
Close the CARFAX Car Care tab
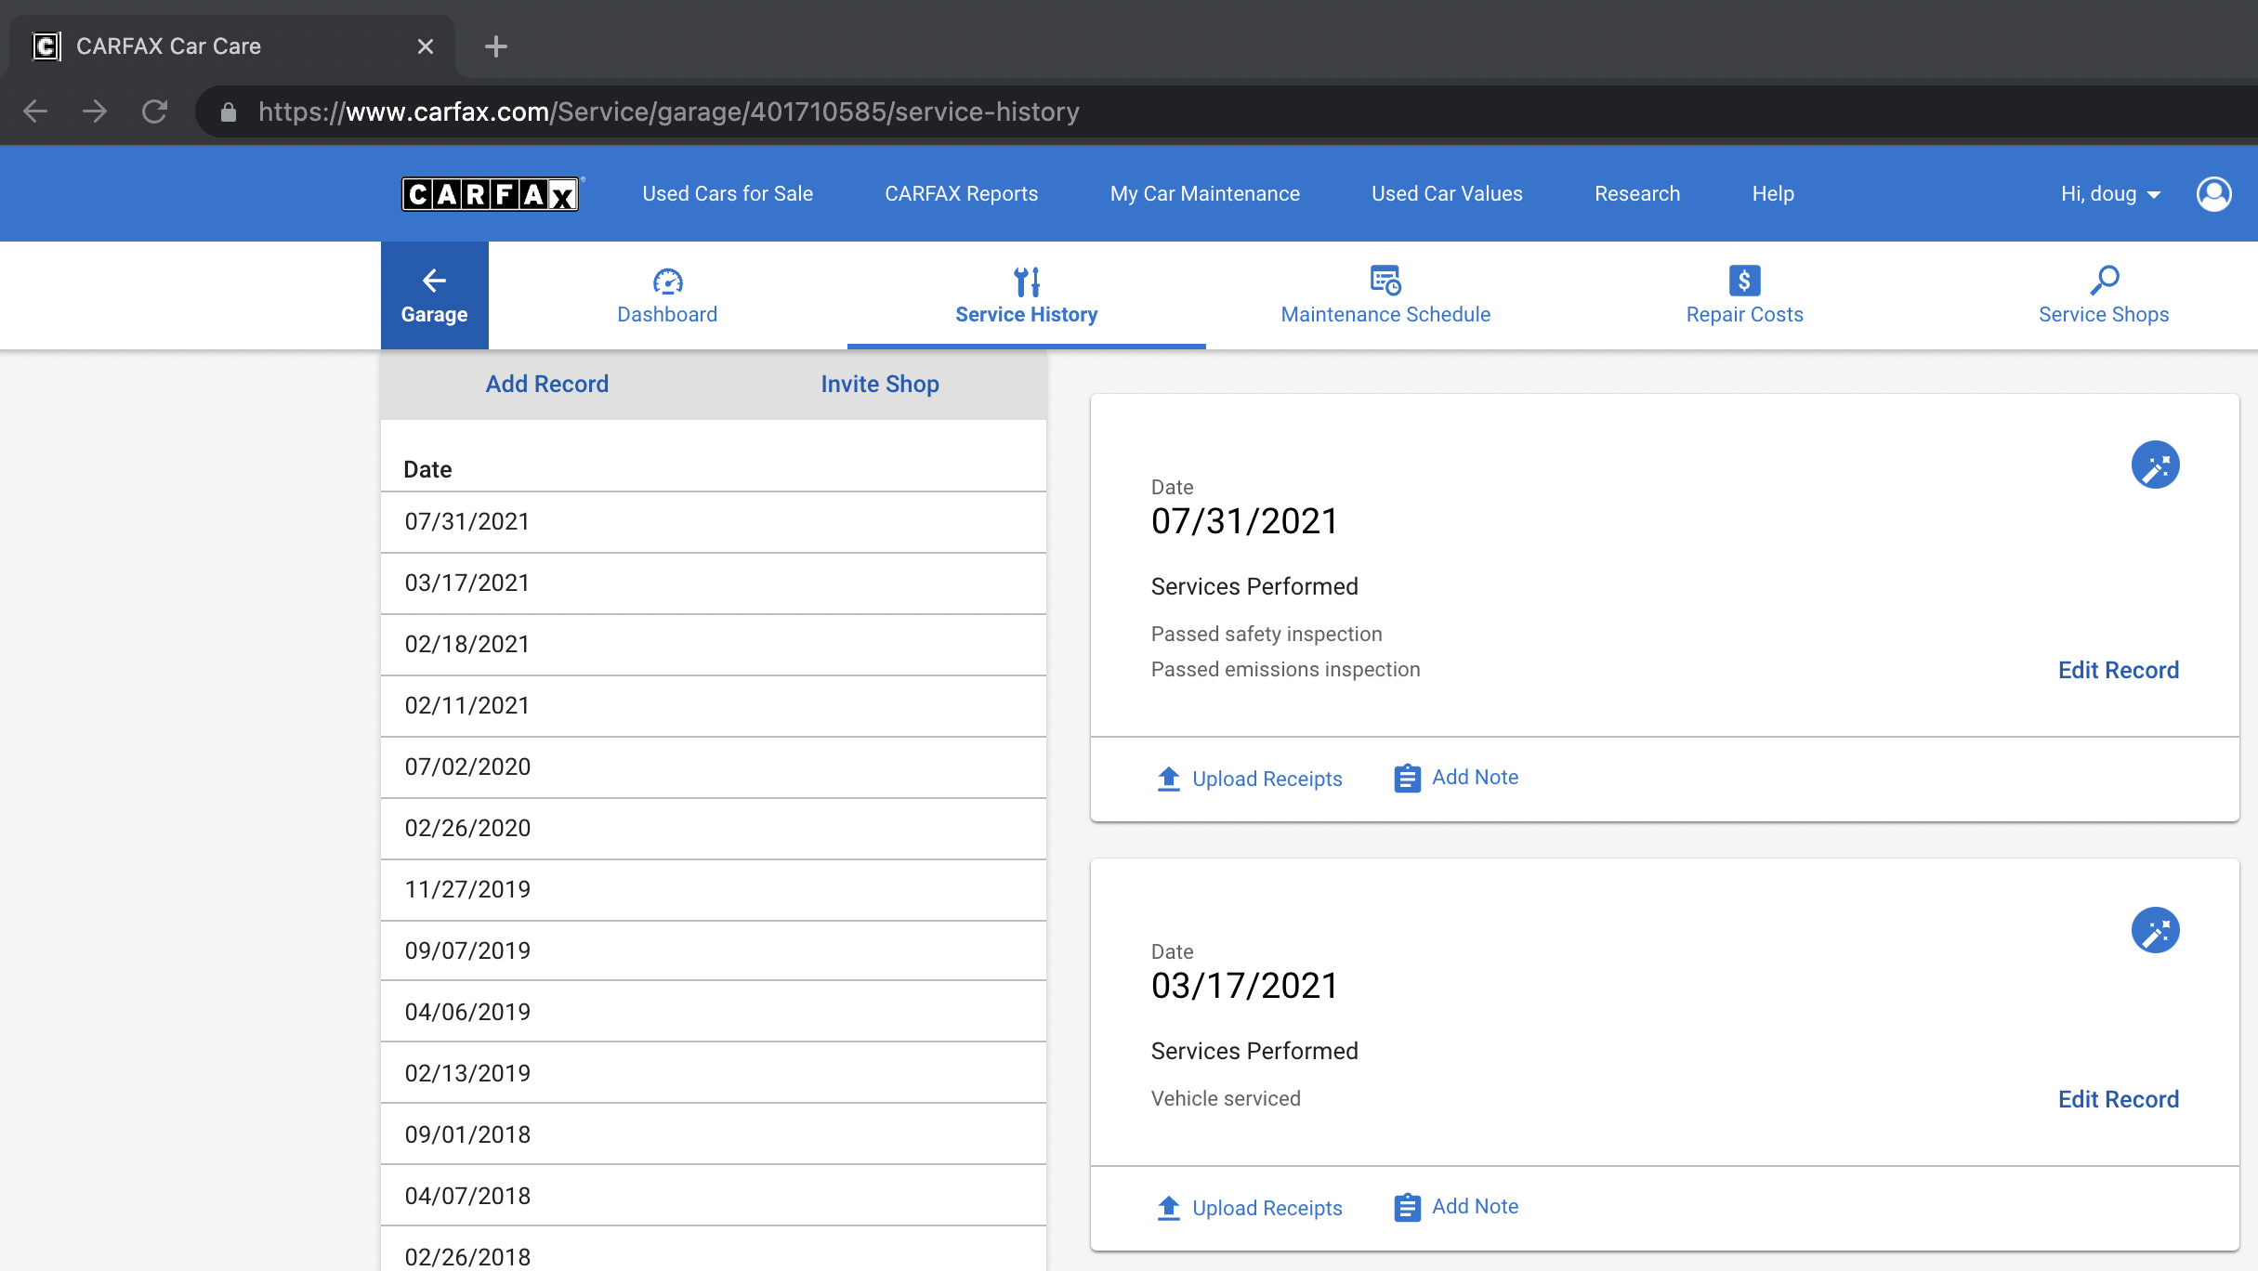426,46
